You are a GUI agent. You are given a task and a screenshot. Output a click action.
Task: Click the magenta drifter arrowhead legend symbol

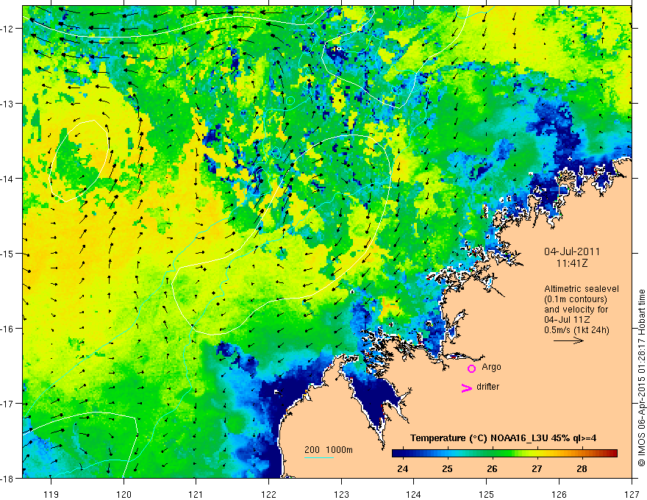(466, 387)
